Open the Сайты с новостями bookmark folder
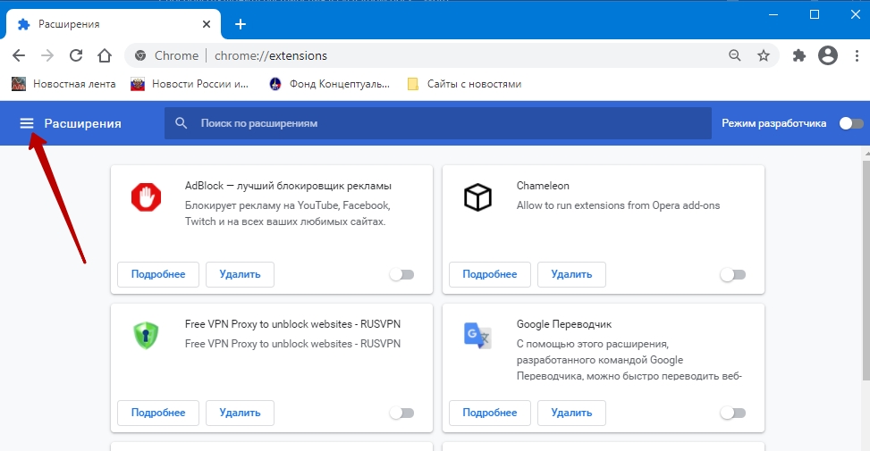The height and width of the screenshot is (451, 870). pos(464,84)
